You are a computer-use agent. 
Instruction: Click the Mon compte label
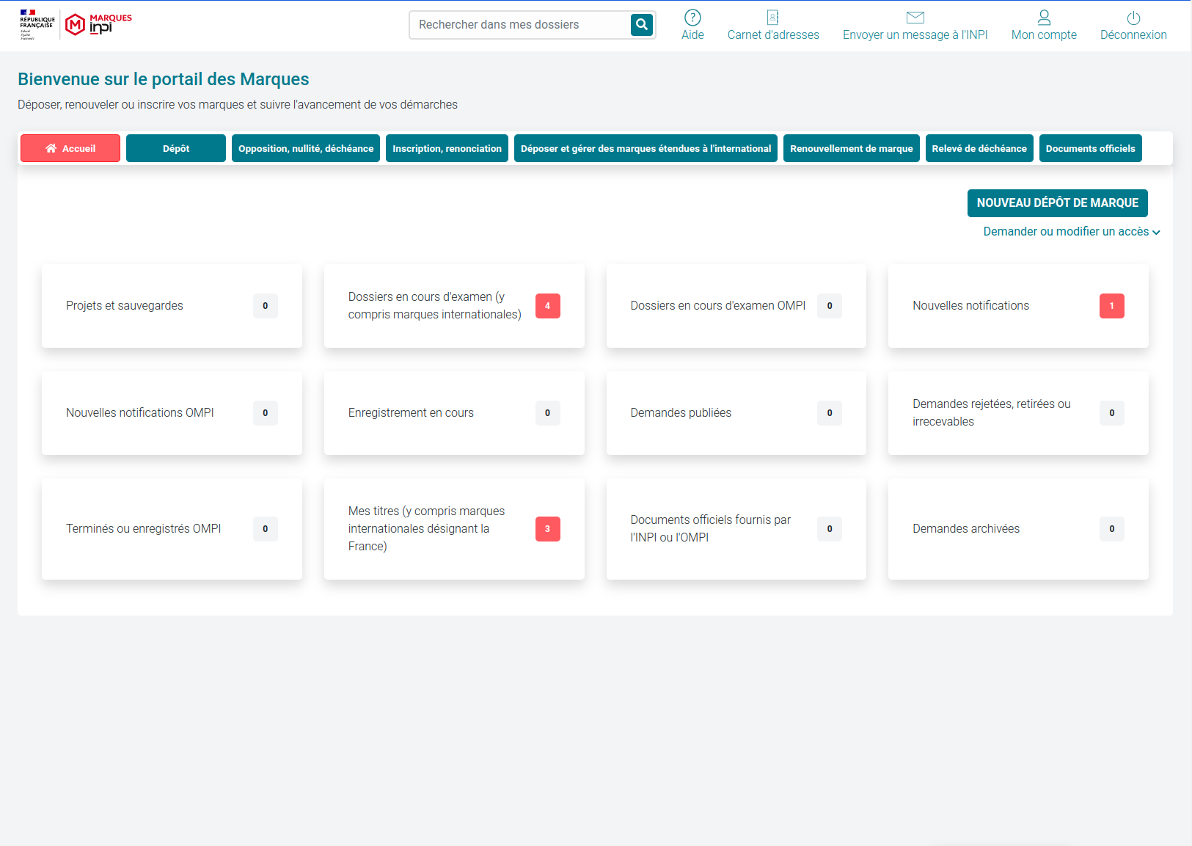pos(1044,35)
